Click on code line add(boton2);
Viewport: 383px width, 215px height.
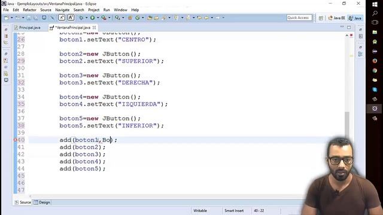[83, 148]
